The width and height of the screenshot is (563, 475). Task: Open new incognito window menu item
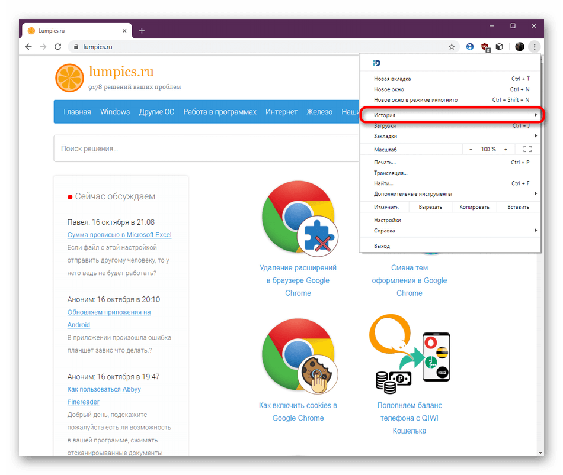450,99
